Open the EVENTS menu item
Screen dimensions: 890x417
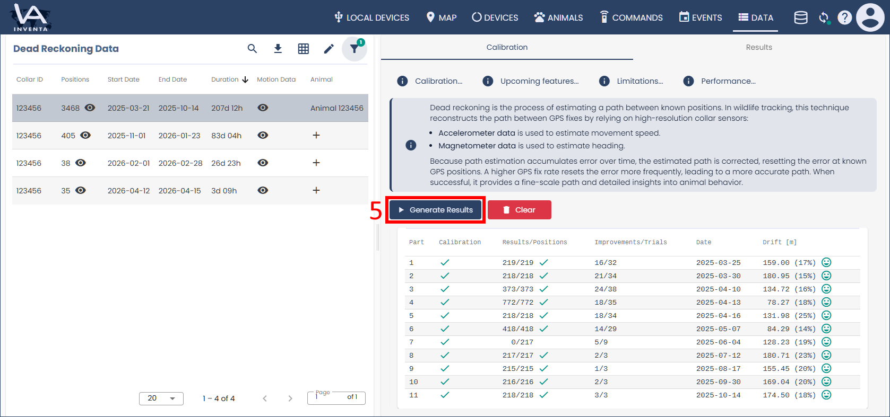701,17
